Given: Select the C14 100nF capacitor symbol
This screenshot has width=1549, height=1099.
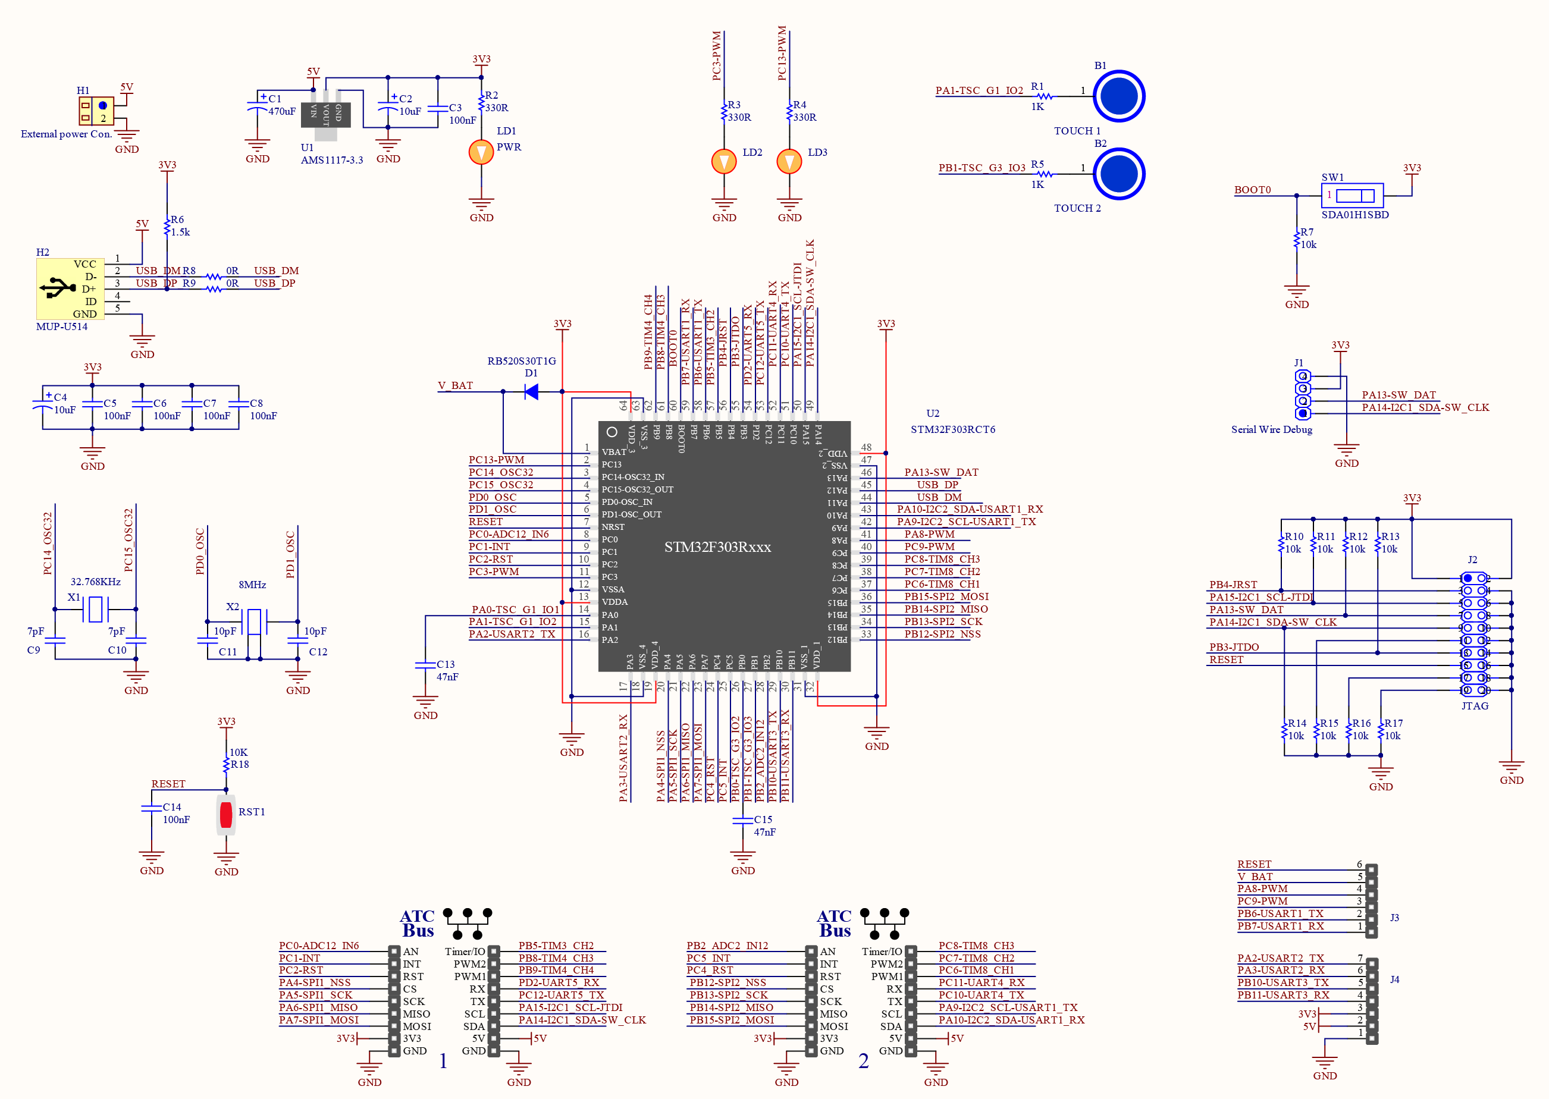Looking at the screenshot, I should (152, 809).
